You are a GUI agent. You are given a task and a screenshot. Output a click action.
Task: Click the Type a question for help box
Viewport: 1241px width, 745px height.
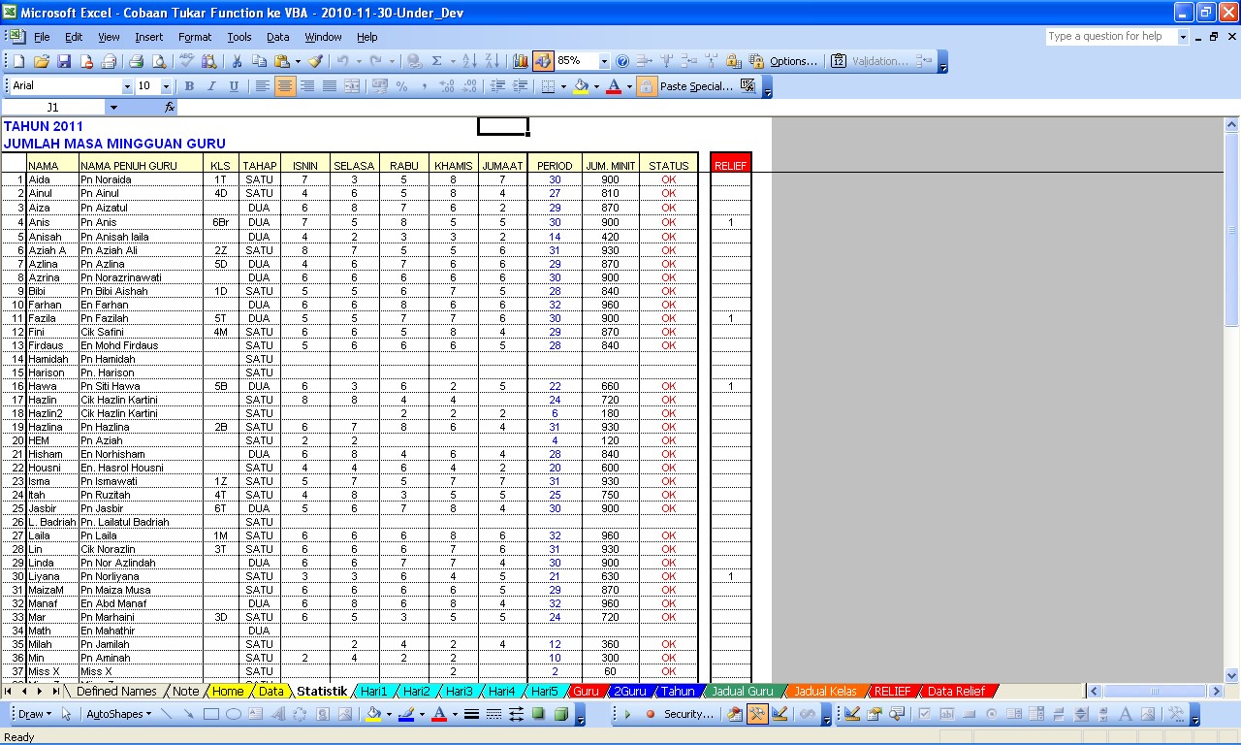1110,37
